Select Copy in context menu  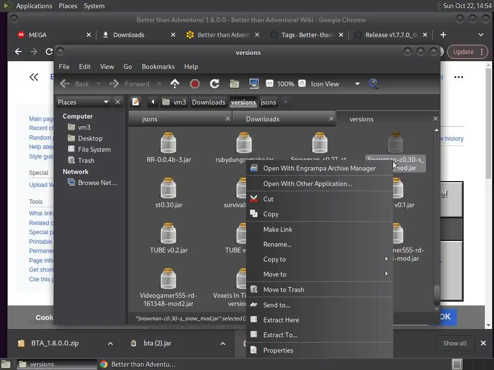tap(319, 214)
